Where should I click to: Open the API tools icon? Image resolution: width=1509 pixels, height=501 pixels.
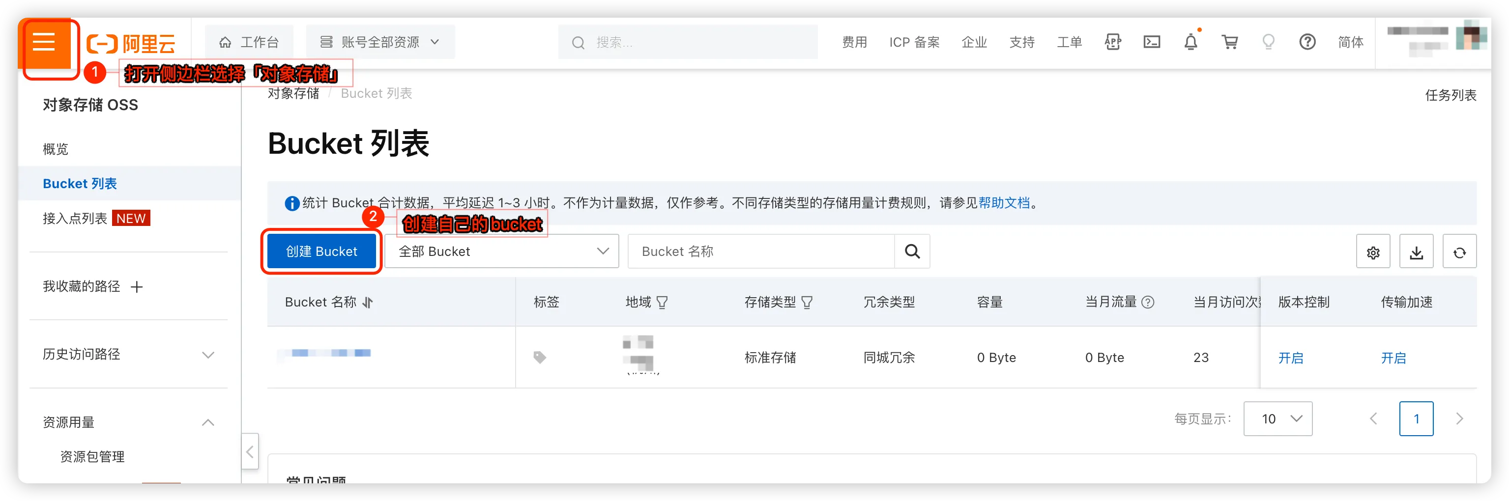click(1112, 42)
